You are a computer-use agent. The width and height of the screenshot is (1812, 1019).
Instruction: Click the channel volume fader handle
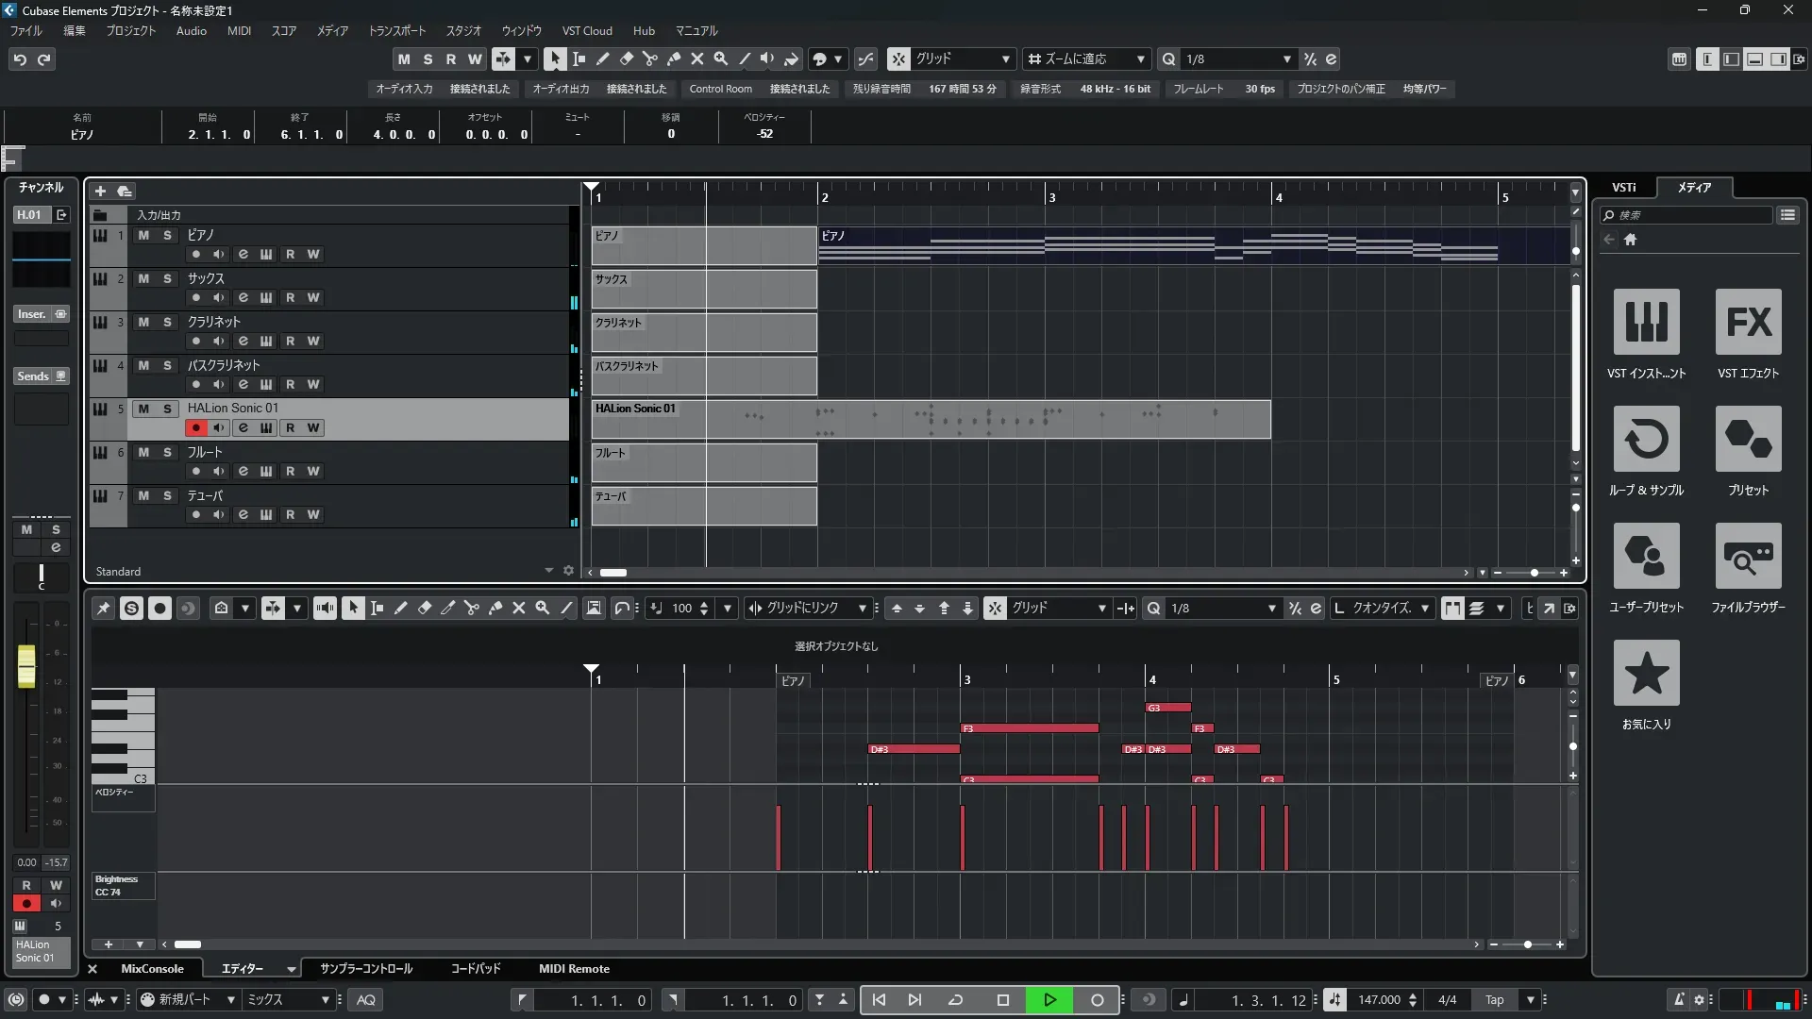click(26, 666)
